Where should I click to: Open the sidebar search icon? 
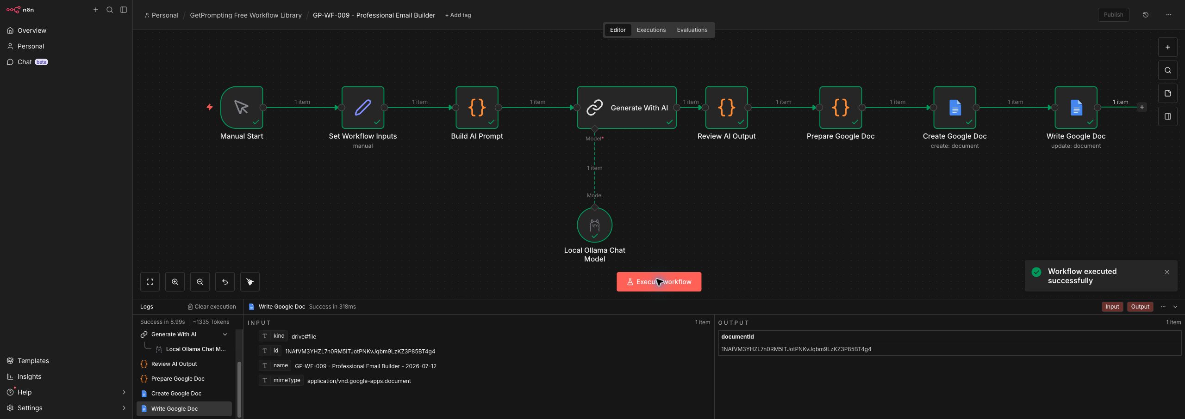coord(110,10)
